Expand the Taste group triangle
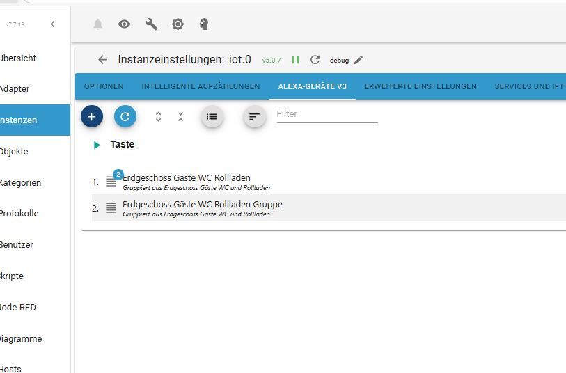The width and height of the screenshot is (566, 373). tap(97, 145)
